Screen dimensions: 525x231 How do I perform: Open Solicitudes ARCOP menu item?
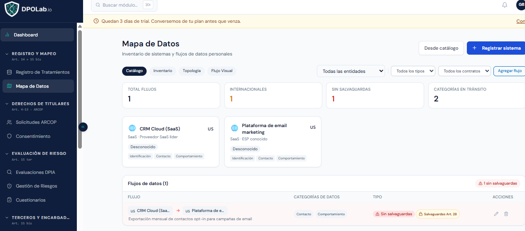pos(38,122)
